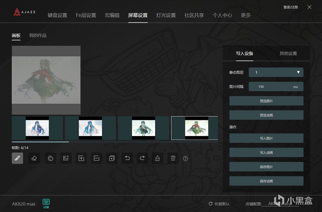Redo the last action
This screenshot has height=212, width=322.
point(142,158)
